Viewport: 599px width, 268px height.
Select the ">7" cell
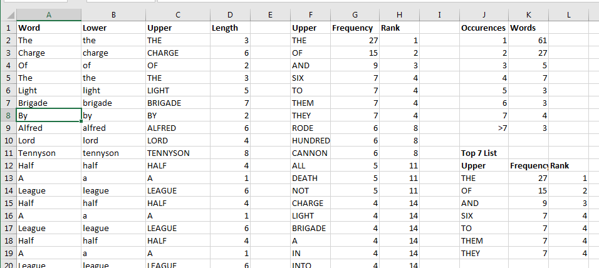[x=483, y=128]
